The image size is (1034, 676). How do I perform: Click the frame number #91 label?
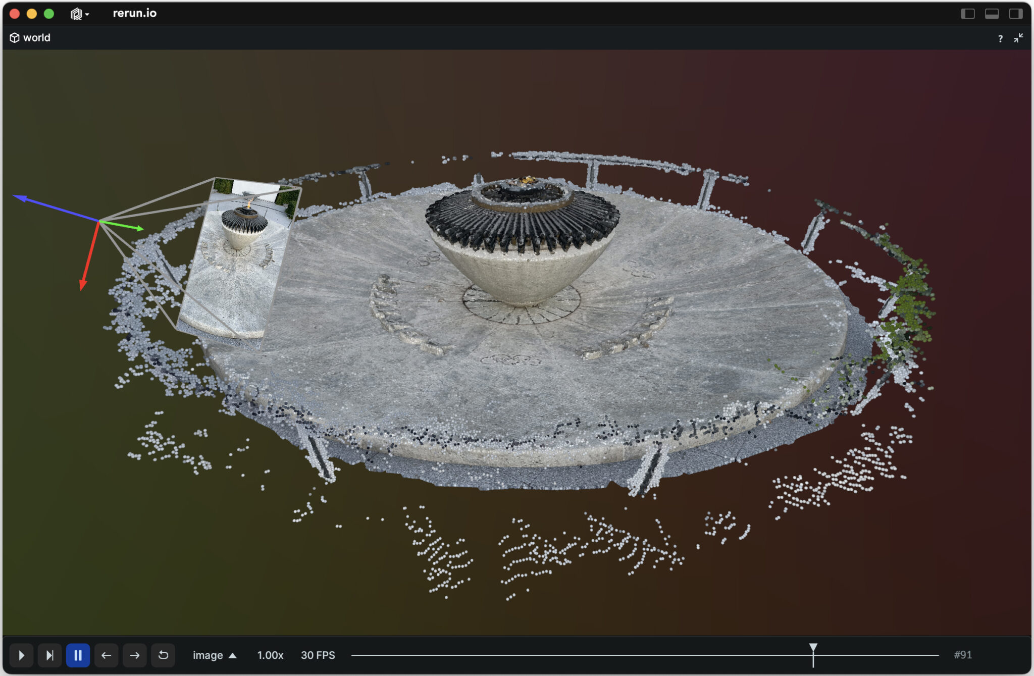(962, 655)
